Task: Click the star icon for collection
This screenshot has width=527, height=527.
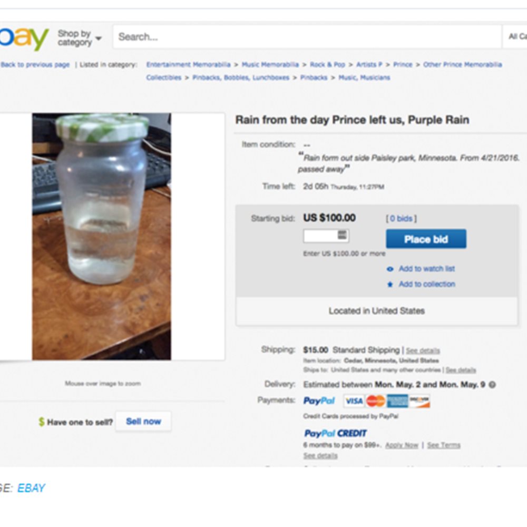Action: pyautogui.click(x=390, y=285)
